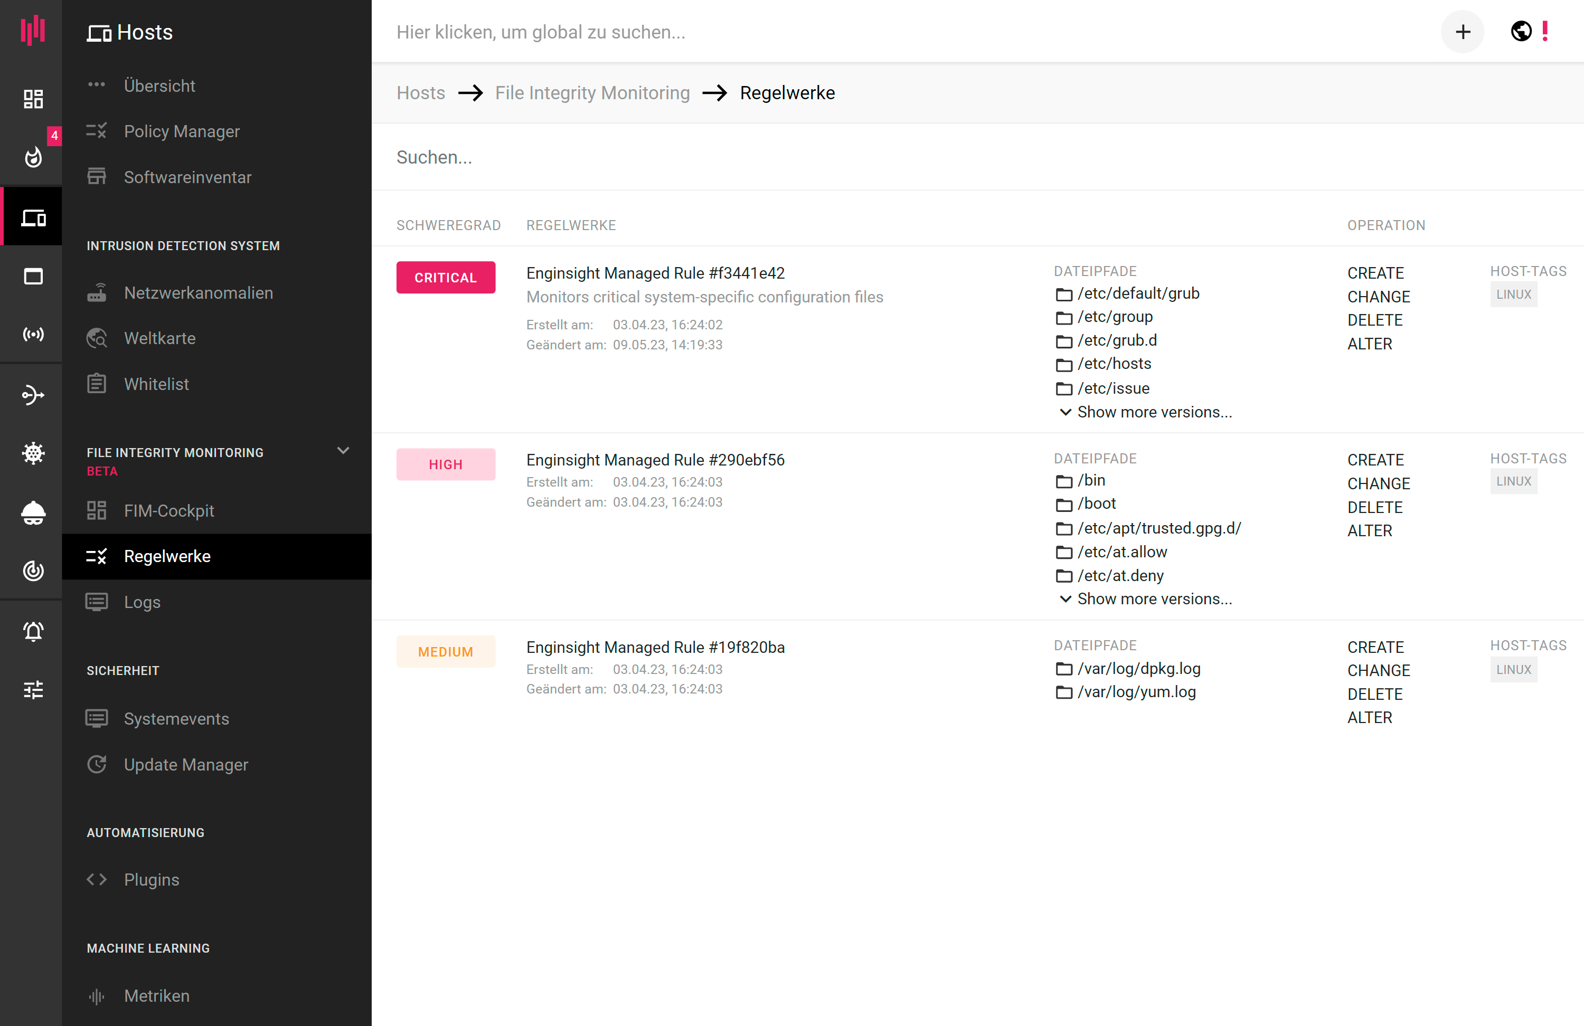Click the hacker hat icon in the rail
The image size is (1584, 1026).
(x=33, y=512)
